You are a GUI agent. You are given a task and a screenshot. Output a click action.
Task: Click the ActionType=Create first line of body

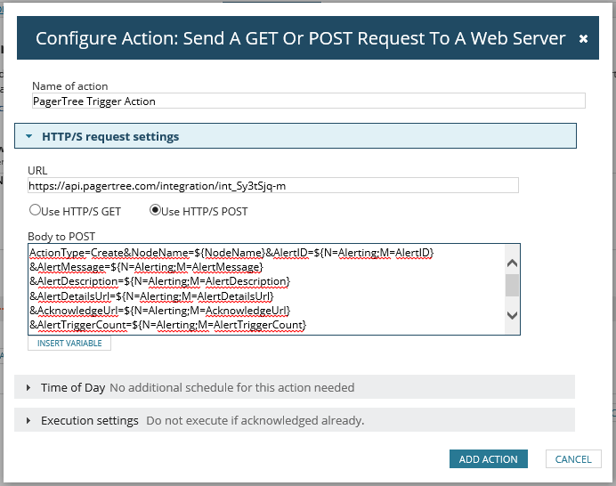coord(231,254)
